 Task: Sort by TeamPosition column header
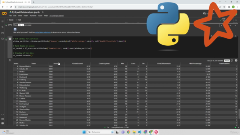[x=224, y=63]
